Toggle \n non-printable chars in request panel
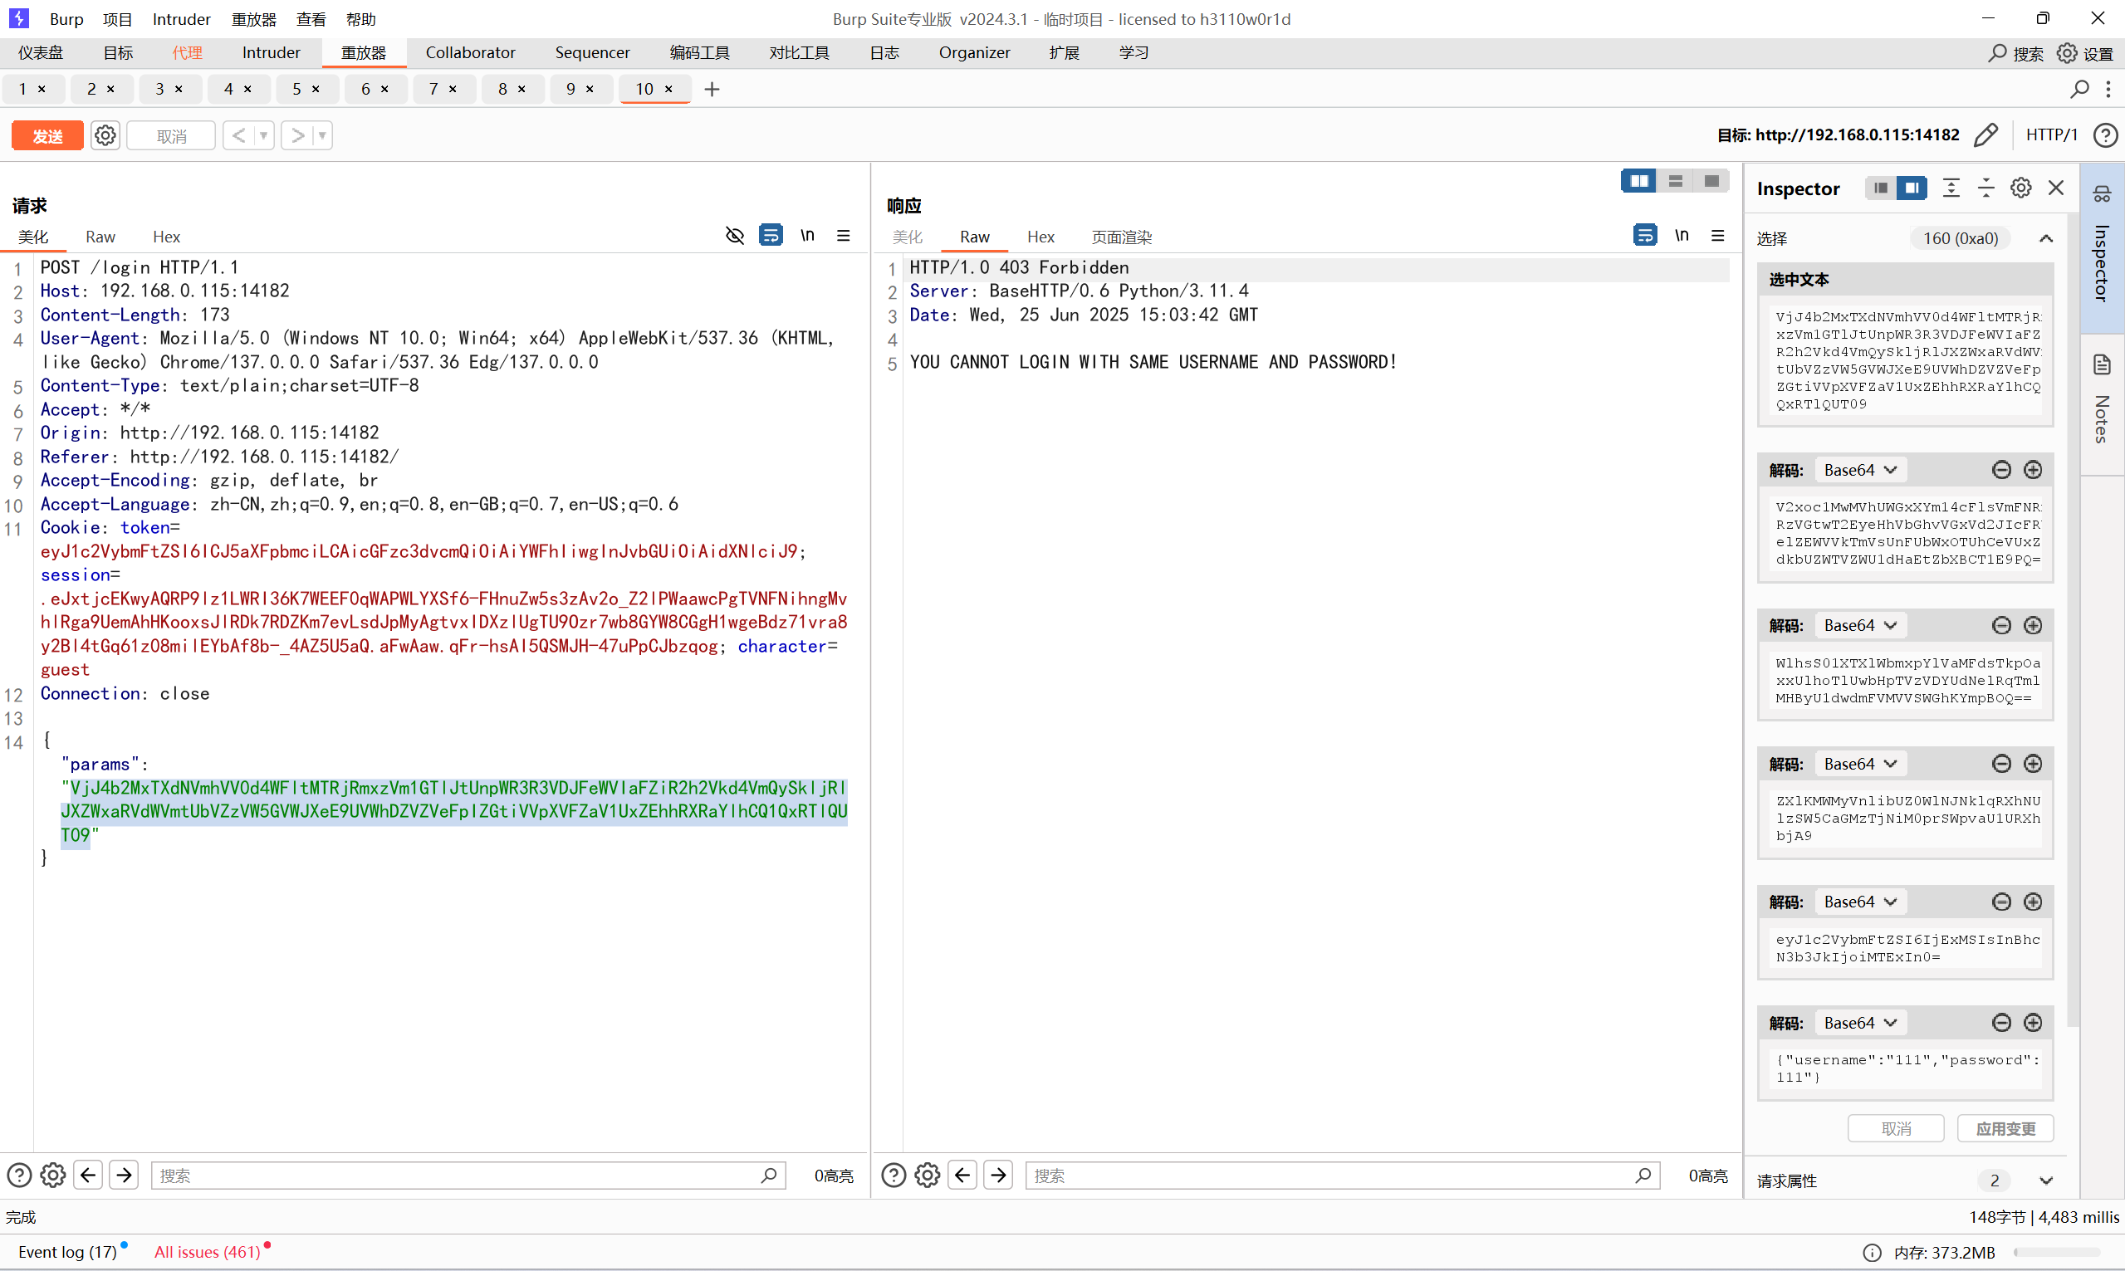2125x1271 pixels. 808,235
